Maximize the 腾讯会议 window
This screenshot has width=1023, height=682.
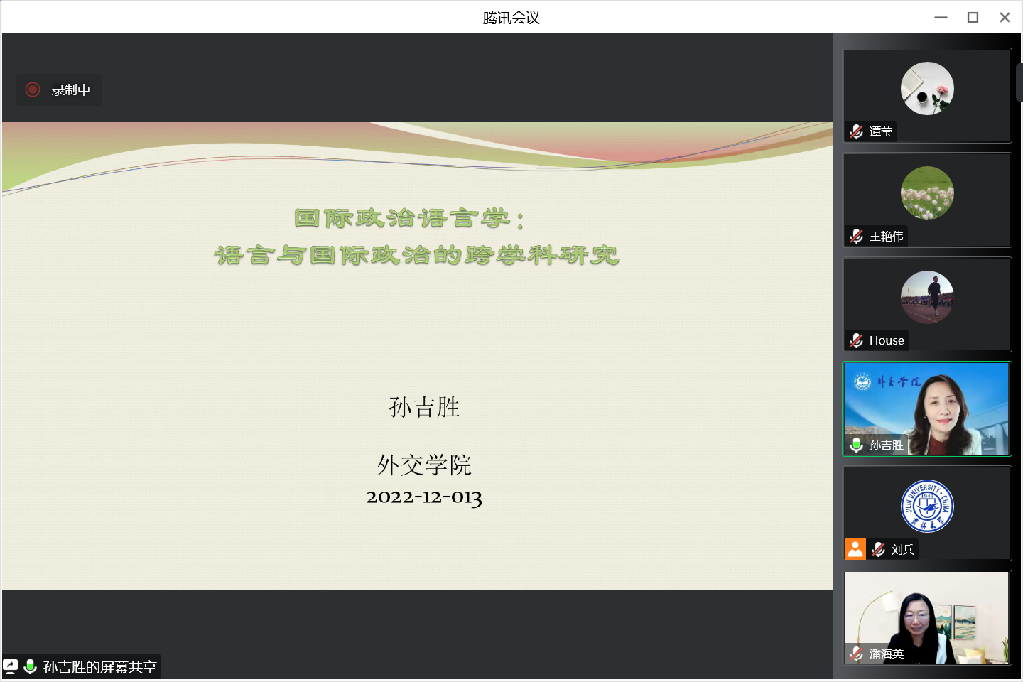(x=973, y=18)
